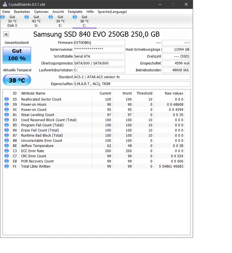Switch to the G: drive tab at 43 °C
The width and height of the screenshot is (232, 253).
coord(36,21)
